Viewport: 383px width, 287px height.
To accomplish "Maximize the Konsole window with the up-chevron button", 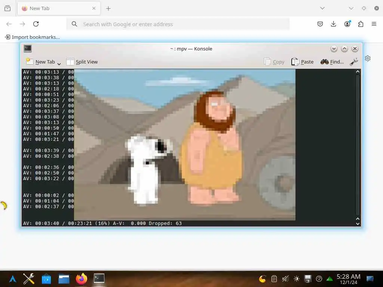I will coord(344,49).
